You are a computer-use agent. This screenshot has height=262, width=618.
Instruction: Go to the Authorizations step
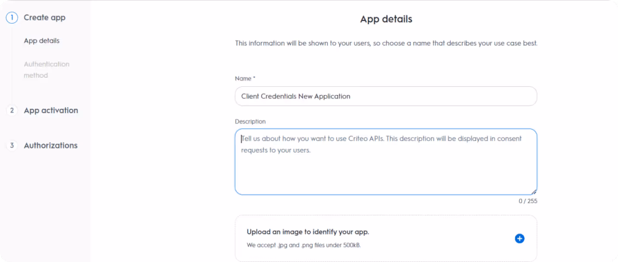point(51,145)
